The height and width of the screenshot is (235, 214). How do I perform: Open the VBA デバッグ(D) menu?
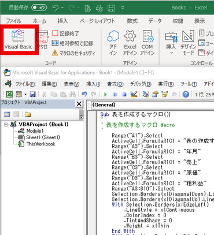(x=141, y=84)
